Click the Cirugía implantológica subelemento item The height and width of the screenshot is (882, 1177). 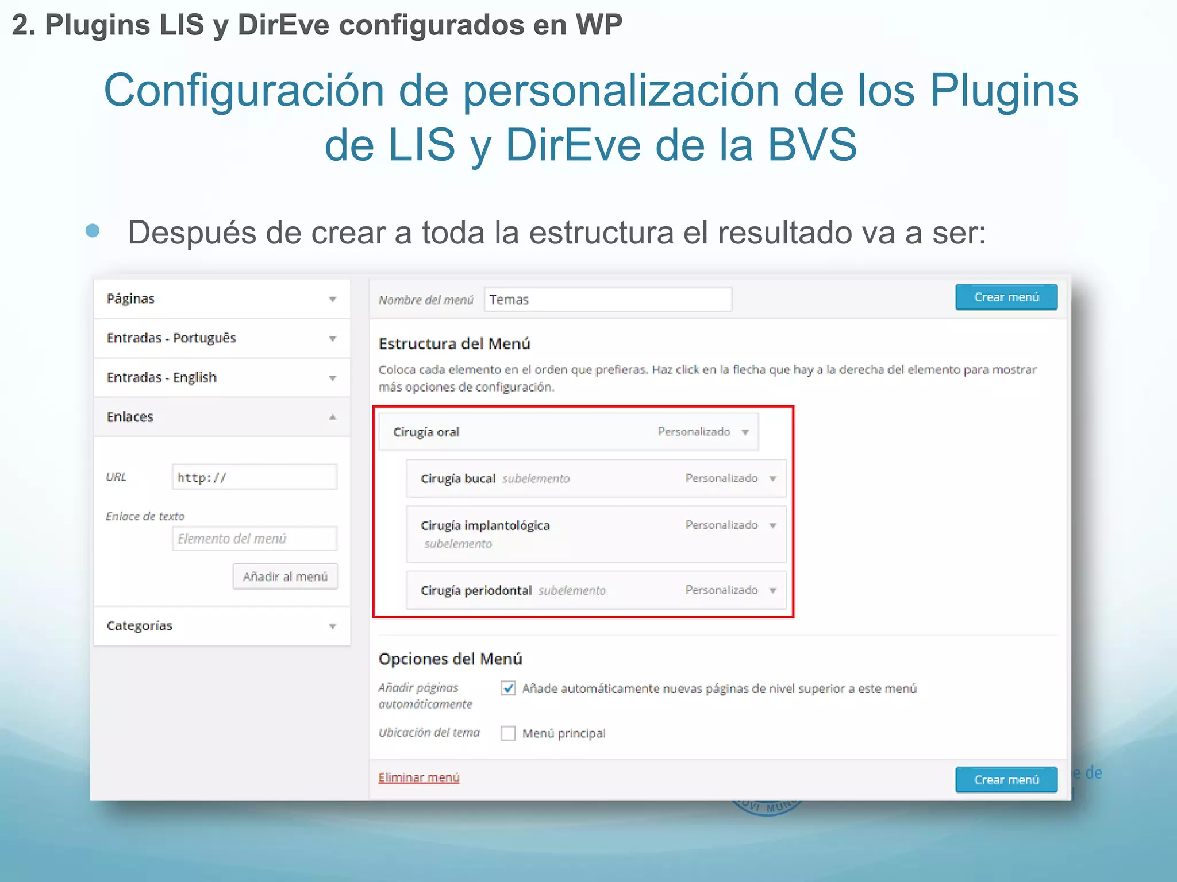click(596, 534)
